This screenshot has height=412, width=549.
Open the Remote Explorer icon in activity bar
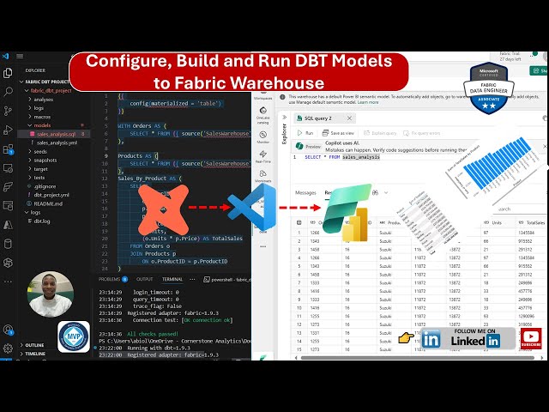point(8,168)
